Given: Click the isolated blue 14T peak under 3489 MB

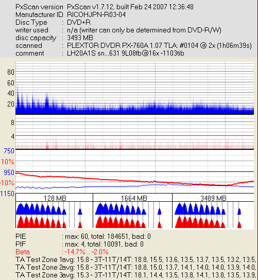Looking at the screenshot, I should point(239,211).
